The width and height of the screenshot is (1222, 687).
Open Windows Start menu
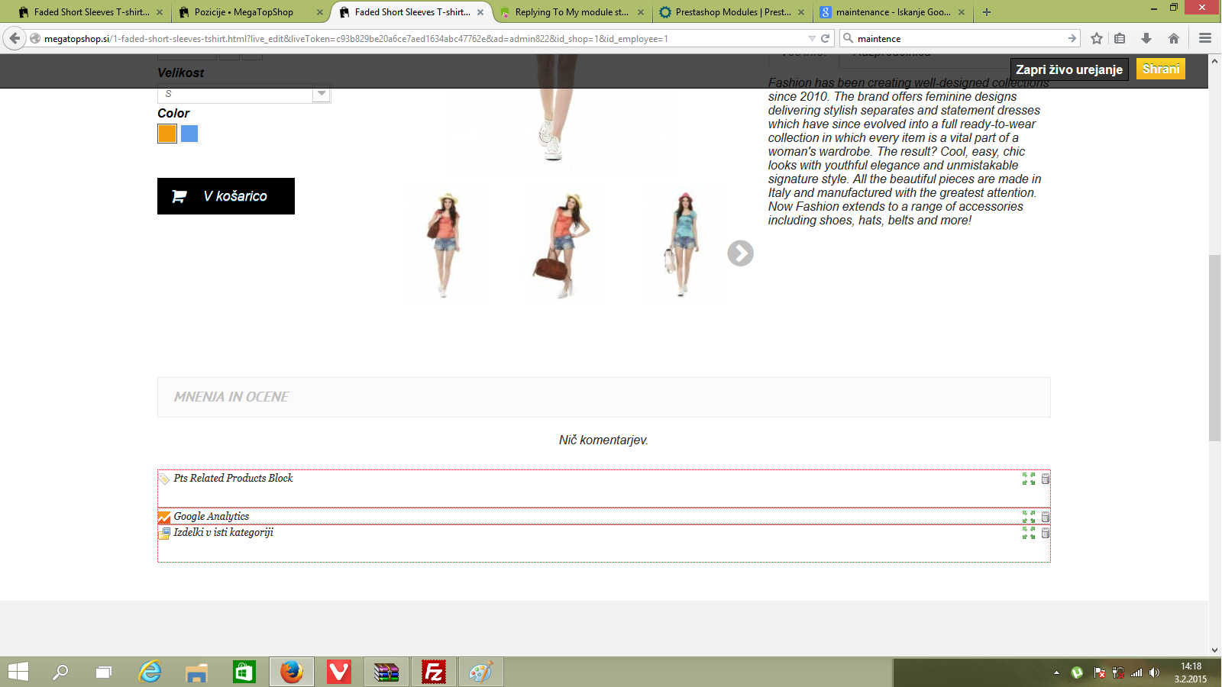click(x=18, y=672)
